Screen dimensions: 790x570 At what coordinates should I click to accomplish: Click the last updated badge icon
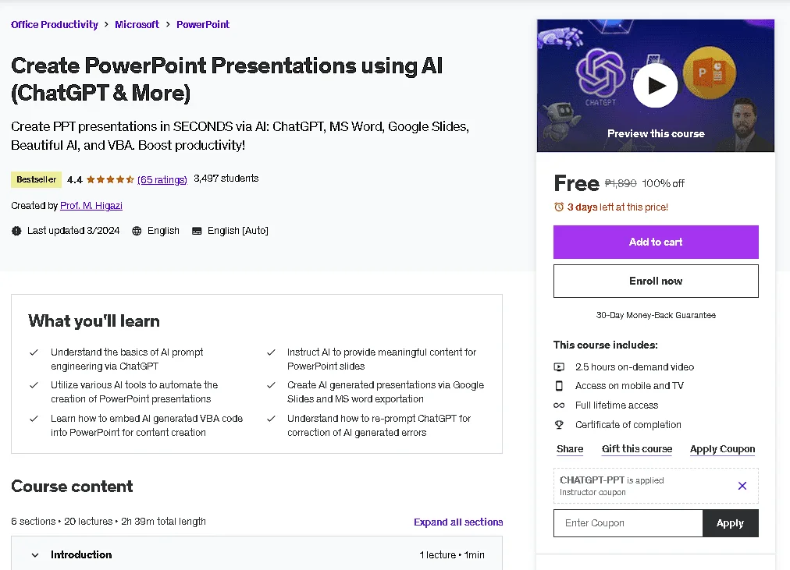(x=16, y=231)
